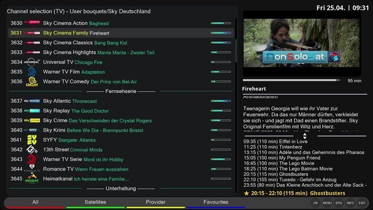Click the 16:45 The Lego Movie entry
The height and width of the screenshot is (210, 373).
[279, 163]
